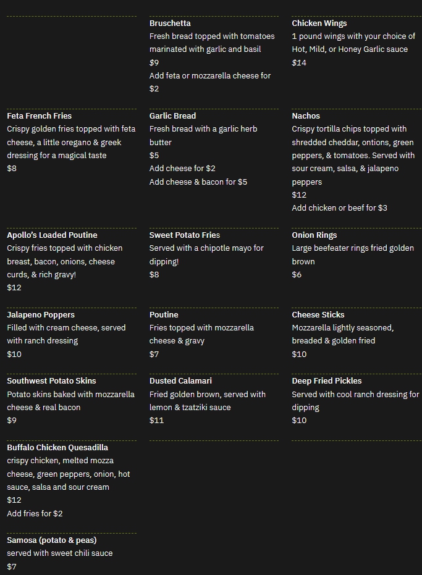Click the quesadilla Add fries for $2 text

(x=35, y=514)
